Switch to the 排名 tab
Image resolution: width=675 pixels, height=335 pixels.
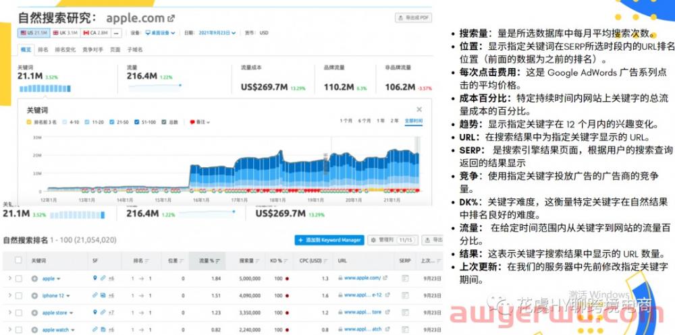pyautogui.click(x=43, y=49)
